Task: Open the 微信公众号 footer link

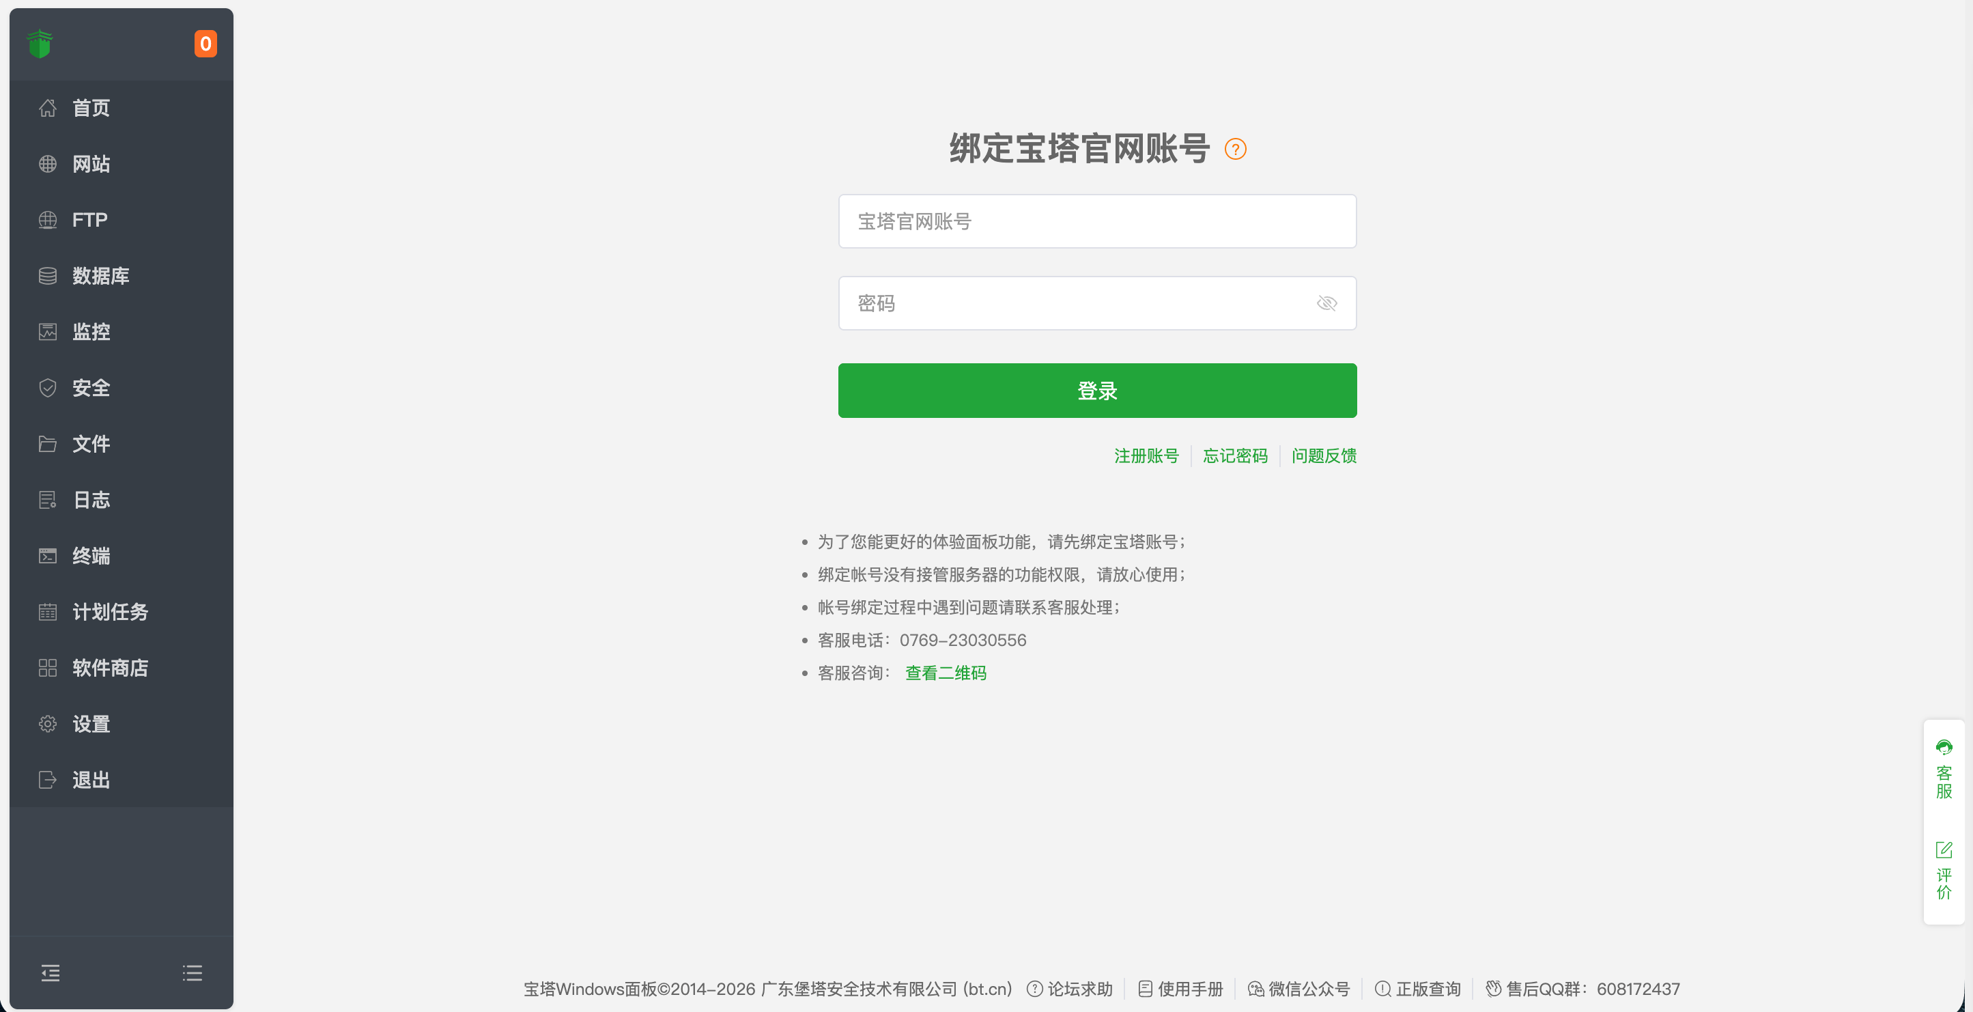Action: coord(1309,988)
